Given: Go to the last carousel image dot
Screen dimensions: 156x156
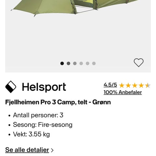Looking at the screenshot, I should (x=94, y=63).
